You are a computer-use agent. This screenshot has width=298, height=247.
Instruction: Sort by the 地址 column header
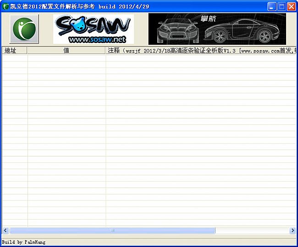click(15, 50)
